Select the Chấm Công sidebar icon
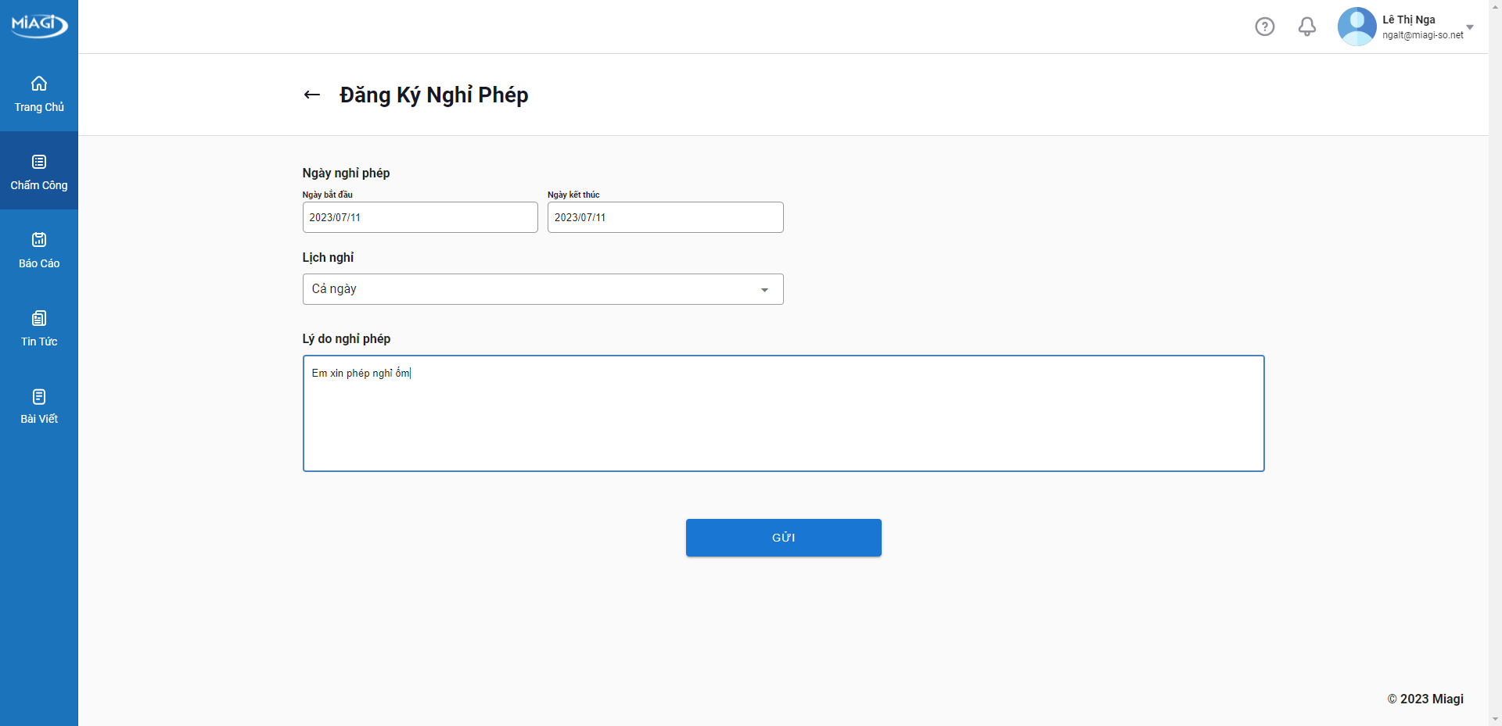The height and width of the screenshot is (726, 1502). pos(39,162)
